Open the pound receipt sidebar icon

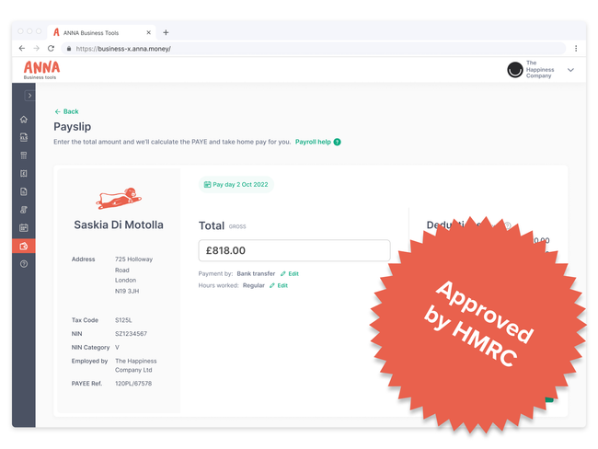(x=24, y=174)
